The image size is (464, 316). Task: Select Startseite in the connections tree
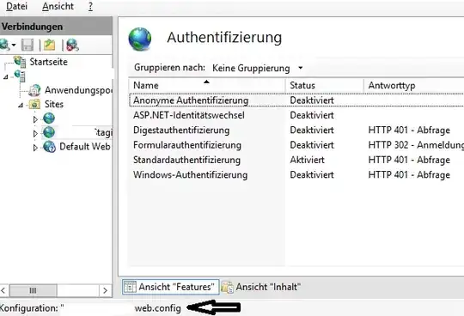(x=48, y=62)
